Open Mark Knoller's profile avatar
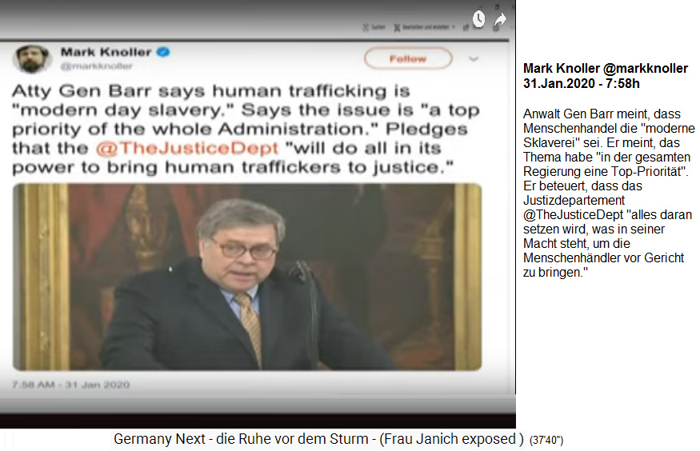This screenshot has height=451, width=700. tap(31, 59)
